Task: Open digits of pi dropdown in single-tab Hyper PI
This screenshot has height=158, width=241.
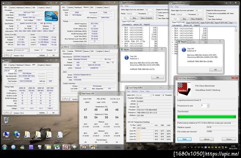Action: [x=149, y=10]
